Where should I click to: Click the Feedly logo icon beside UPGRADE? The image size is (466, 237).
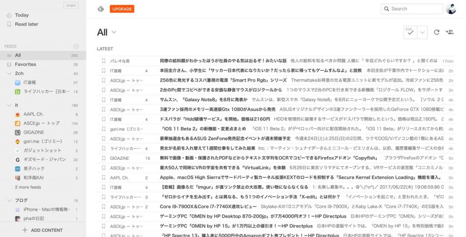pyautogui.click(x=101, y=9)
